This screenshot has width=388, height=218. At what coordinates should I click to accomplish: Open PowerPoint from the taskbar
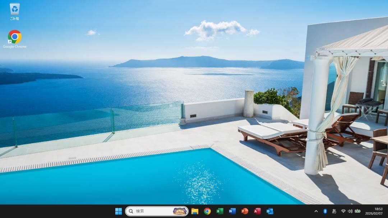coord(244,212)
